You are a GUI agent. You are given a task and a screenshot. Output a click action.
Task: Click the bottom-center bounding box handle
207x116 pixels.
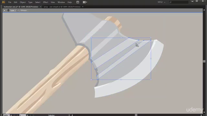point(121,80)
